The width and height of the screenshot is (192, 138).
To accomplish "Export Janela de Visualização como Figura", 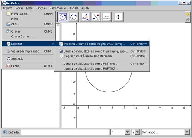I will coord(102,51).
